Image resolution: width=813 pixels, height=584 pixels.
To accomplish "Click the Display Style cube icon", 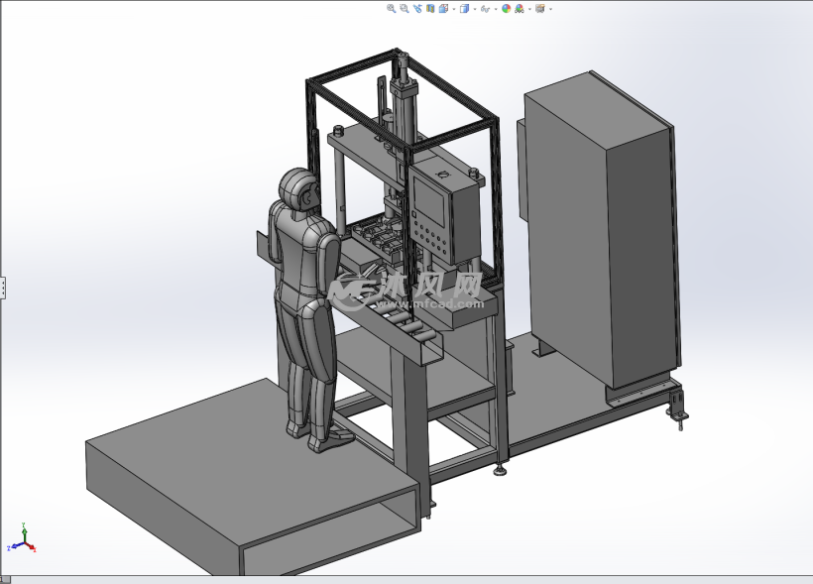I will (x=463, y=8).
